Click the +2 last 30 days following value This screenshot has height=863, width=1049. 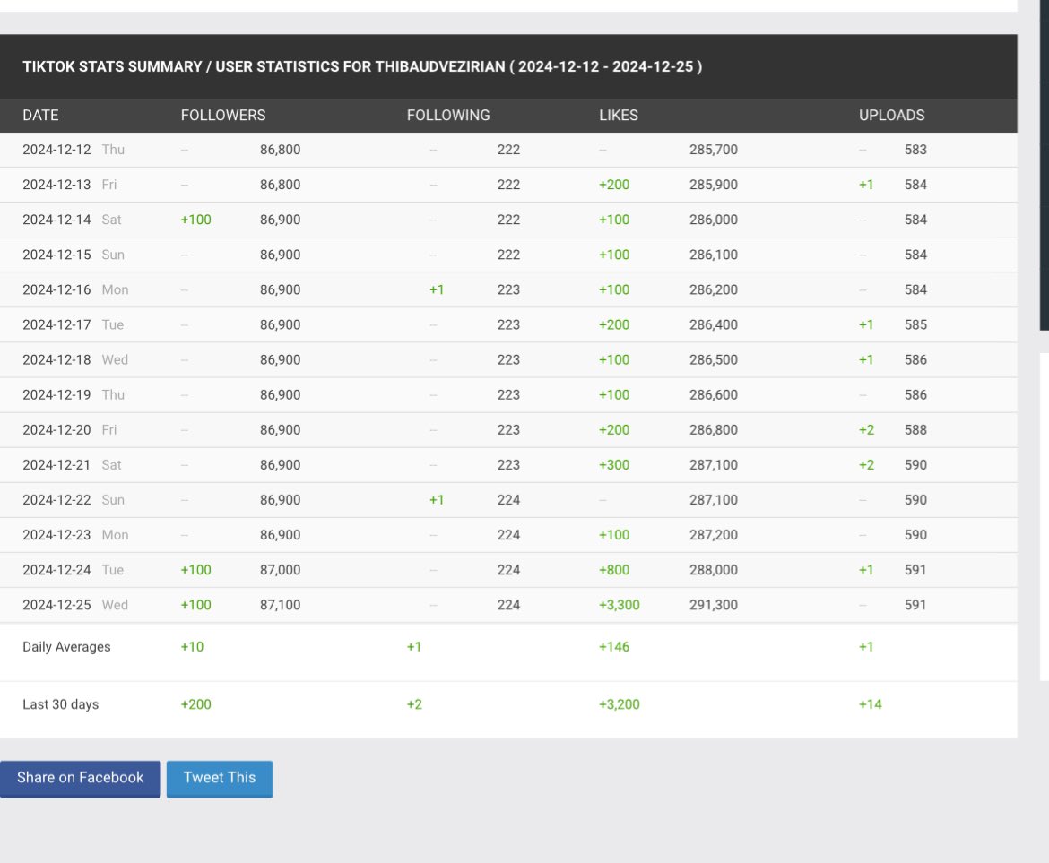(x=414, y=704)
